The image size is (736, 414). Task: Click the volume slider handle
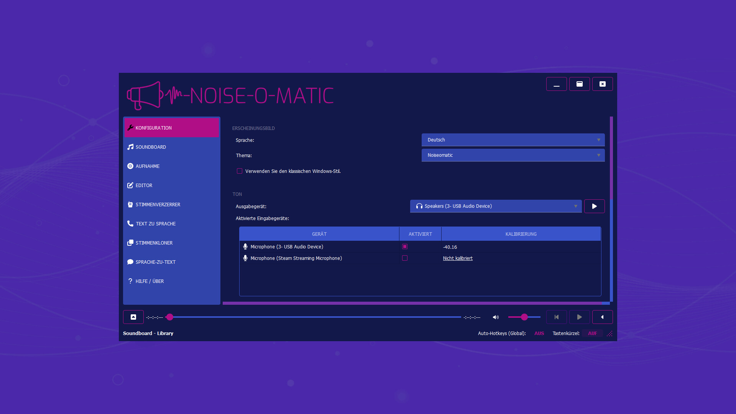(524, 317)
